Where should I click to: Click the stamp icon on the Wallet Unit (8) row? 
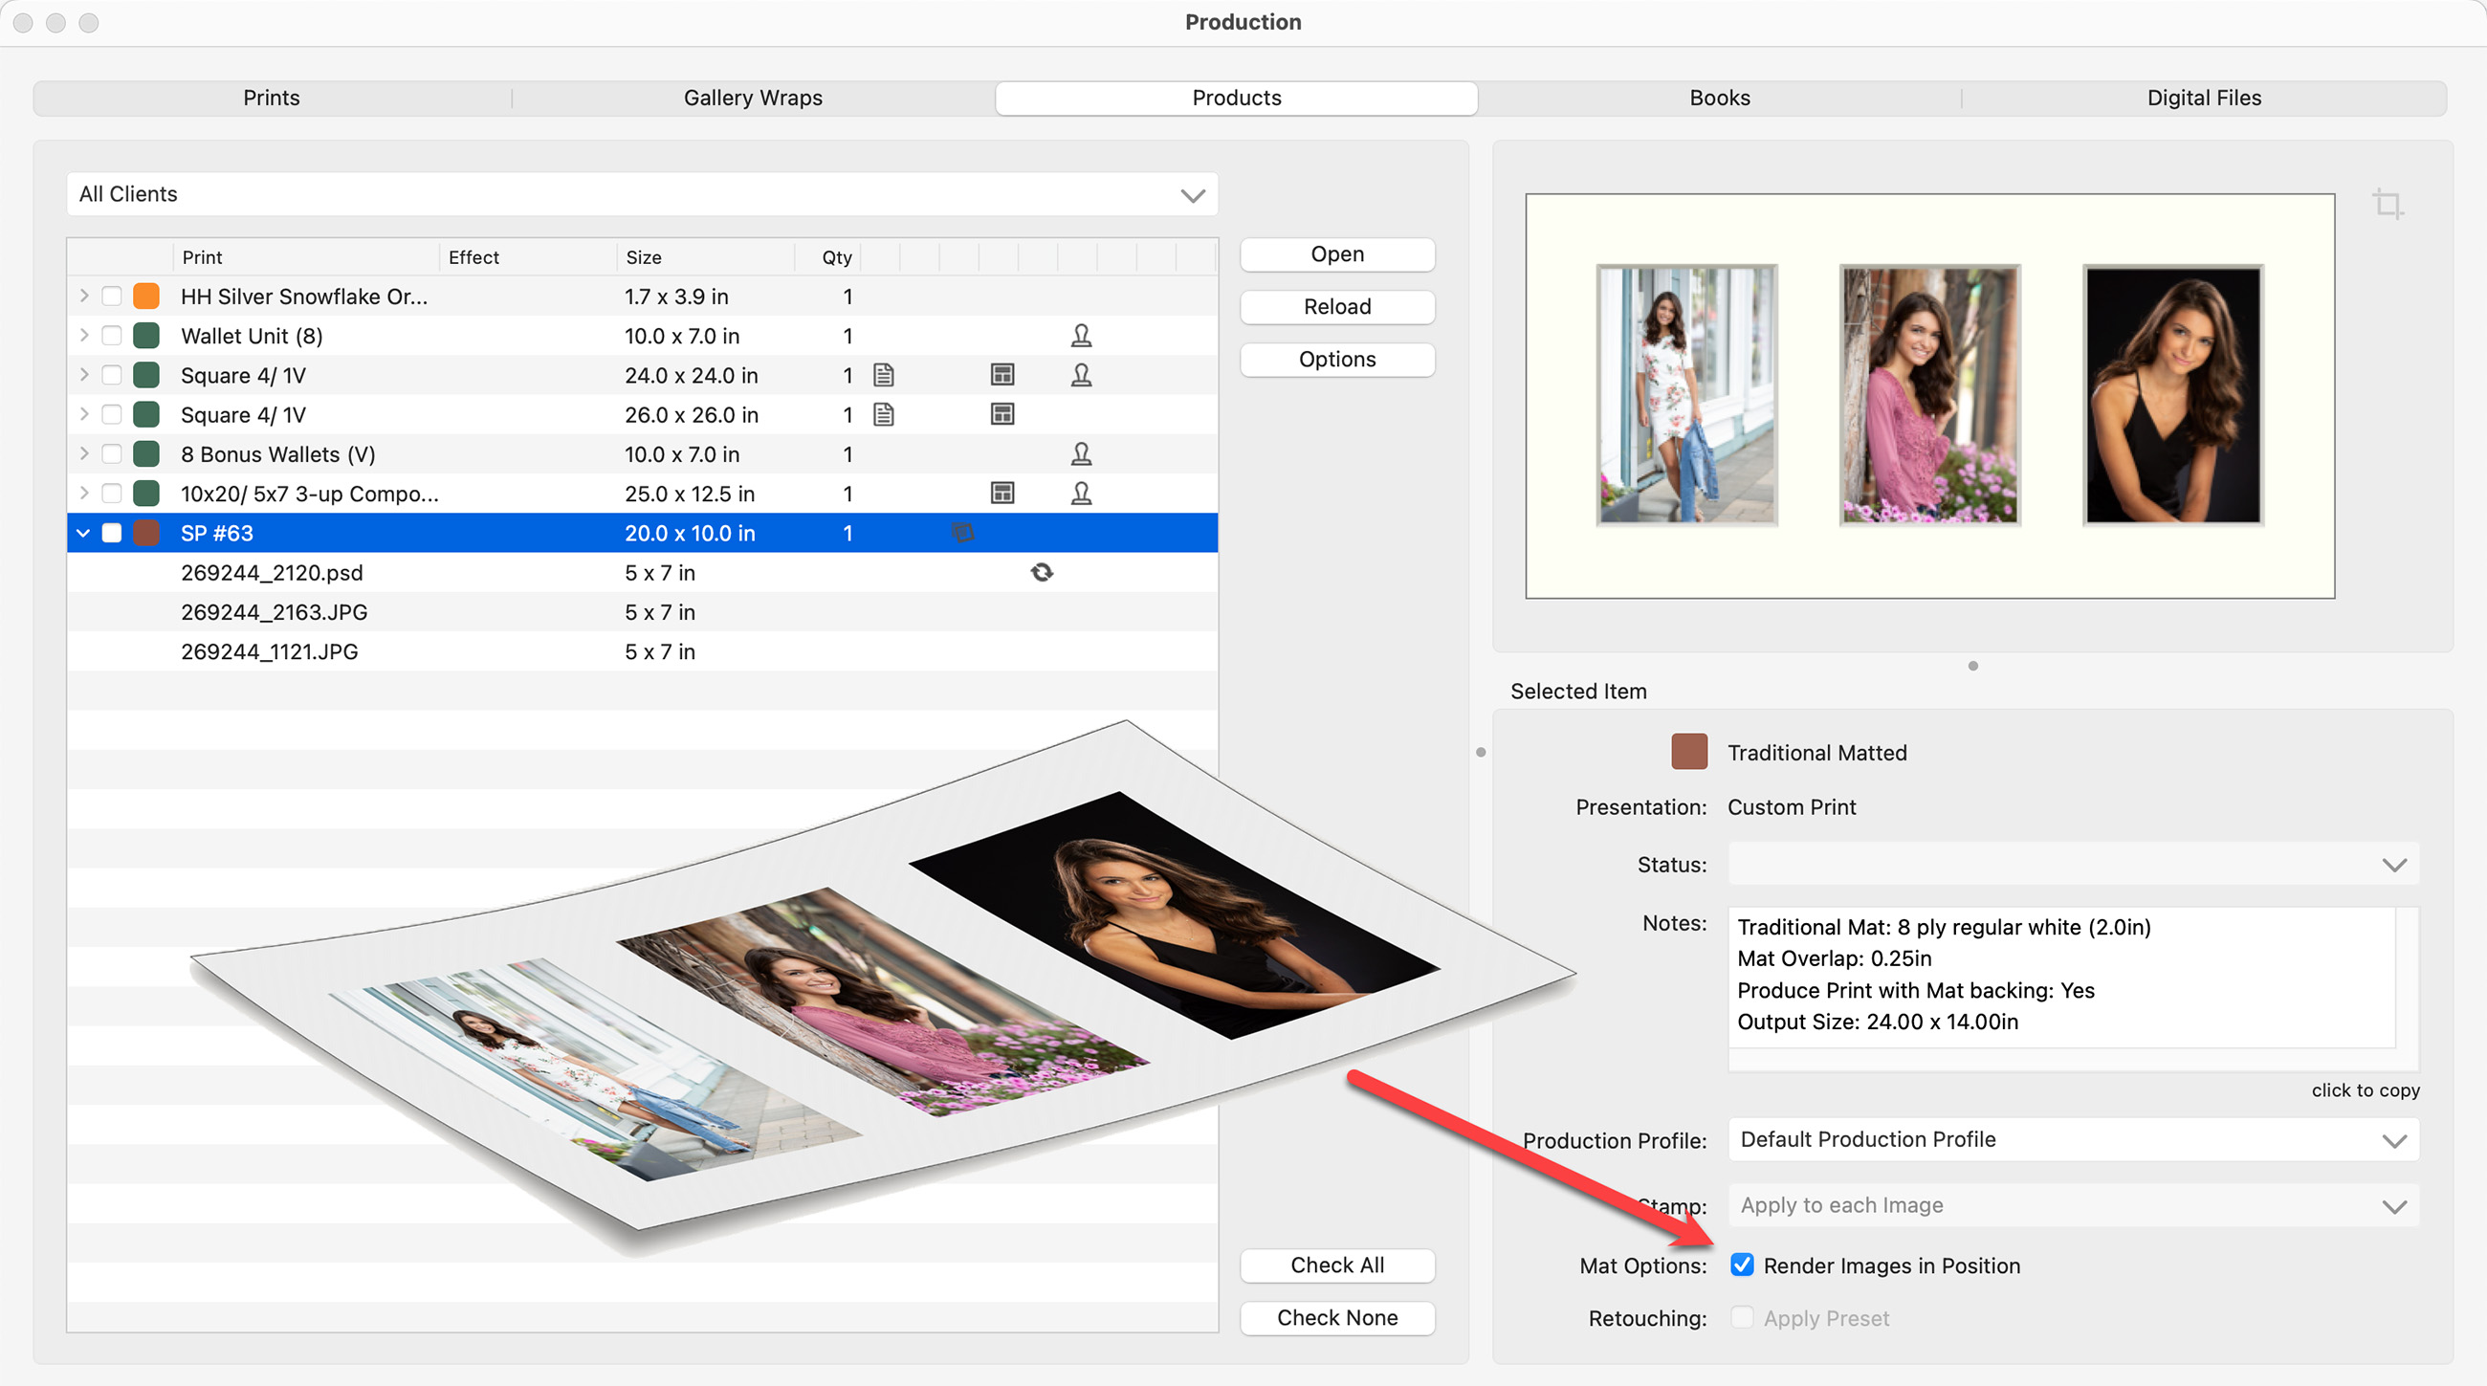point(1081,336)
